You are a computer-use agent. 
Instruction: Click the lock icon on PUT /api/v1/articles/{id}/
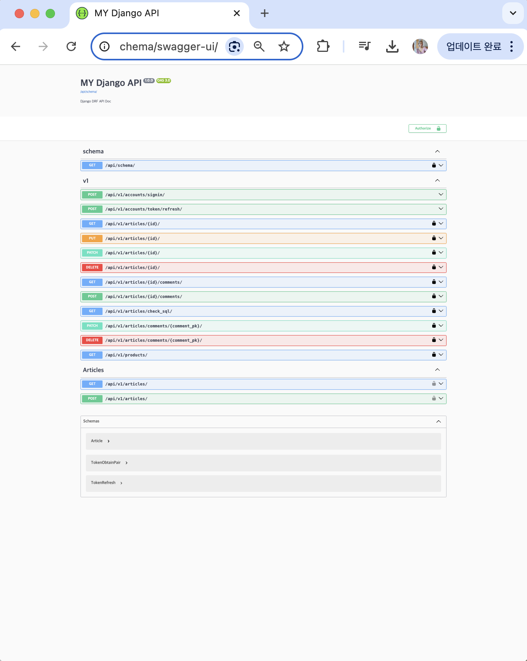(434, 238)
